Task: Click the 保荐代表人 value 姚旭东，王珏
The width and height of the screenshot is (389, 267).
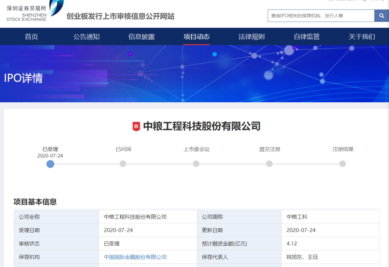Action: (x=302, y=257)
